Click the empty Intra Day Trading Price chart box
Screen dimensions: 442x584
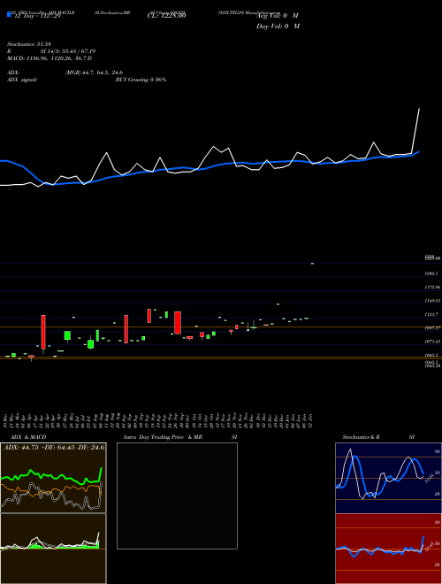[177, 496]
